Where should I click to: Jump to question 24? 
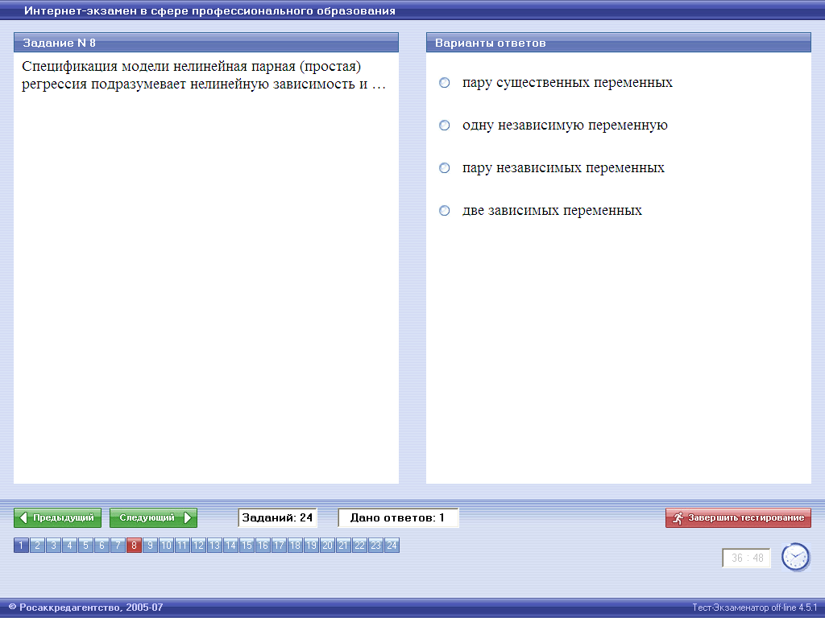(x=392, y=546)
